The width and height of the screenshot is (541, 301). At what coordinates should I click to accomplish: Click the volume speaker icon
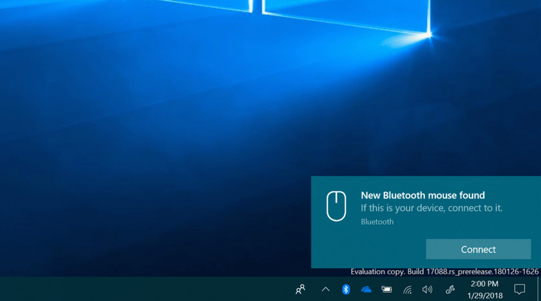pyautogui.click(x=427, y=289)
